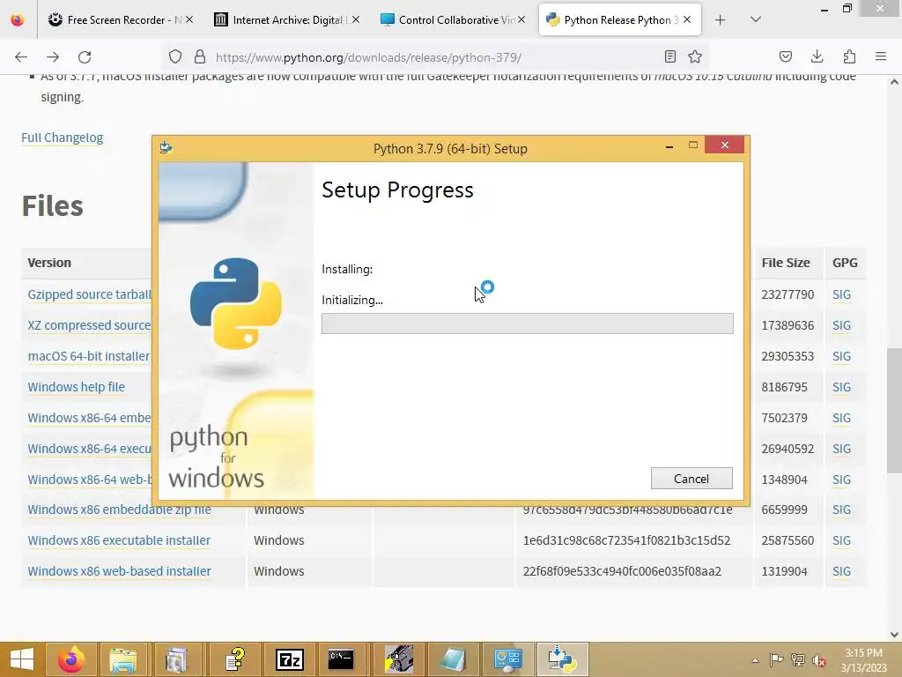Viewport: 902px width, 677px height.
Task: Open SIG link for file size 23277790
Action: [x=841, y=294]
